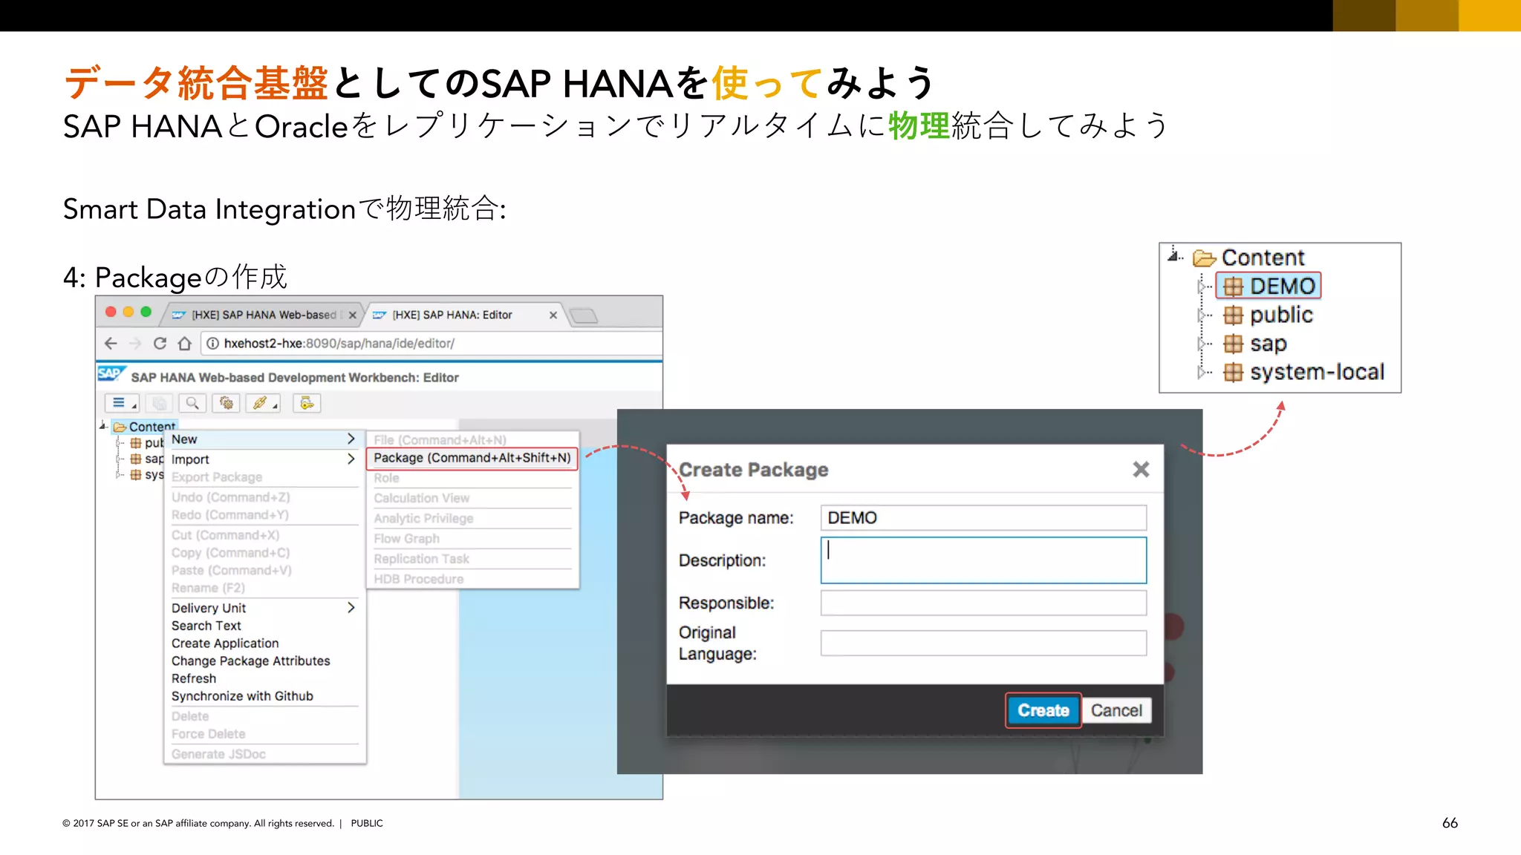Choose Synchronize with Github menu entry
The width and height of the screenshot is (1521, 855).
242,696
